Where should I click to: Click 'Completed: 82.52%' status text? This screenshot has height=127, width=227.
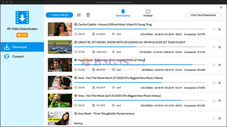(x=194, y=106)
